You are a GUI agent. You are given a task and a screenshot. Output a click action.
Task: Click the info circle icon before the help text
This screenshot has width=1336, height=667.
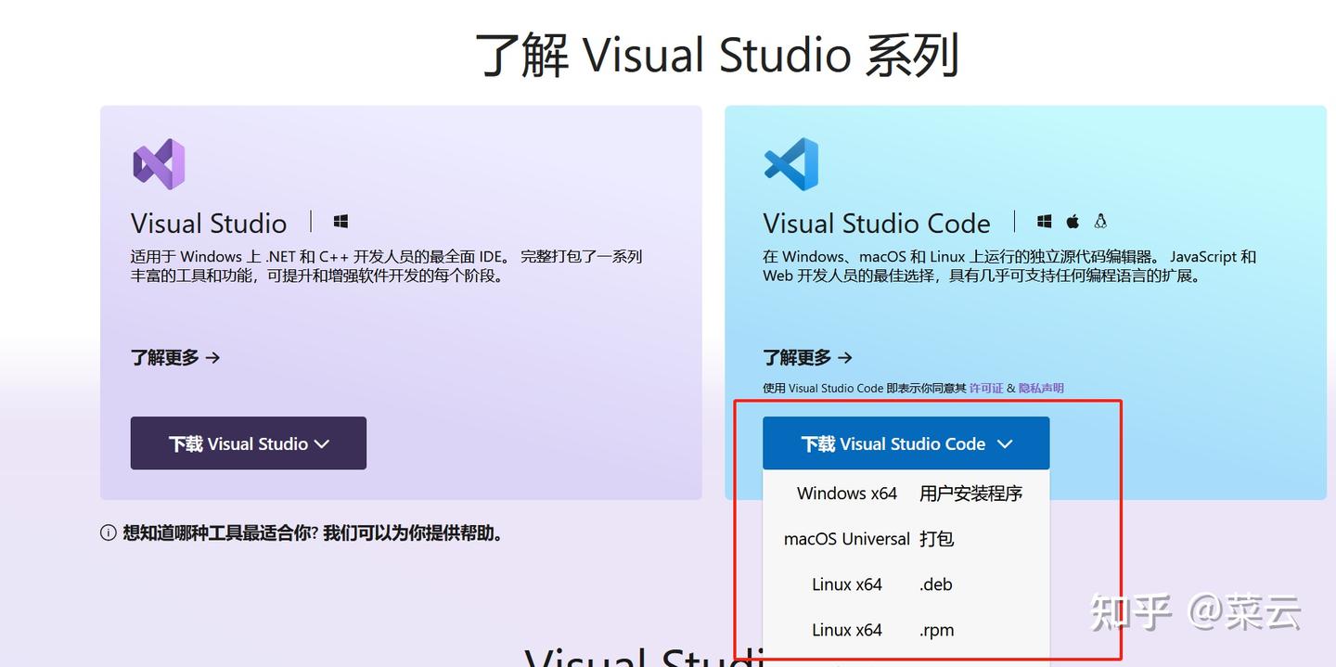(x=109, y=533)
